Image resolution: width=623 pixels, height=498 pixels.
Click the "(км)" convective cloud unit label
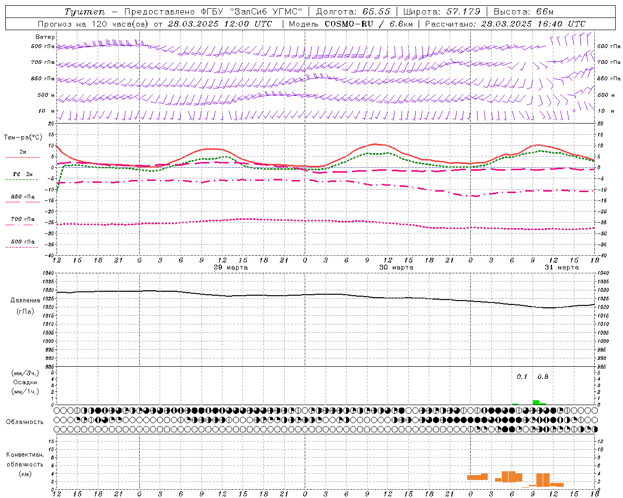(25, 474)
